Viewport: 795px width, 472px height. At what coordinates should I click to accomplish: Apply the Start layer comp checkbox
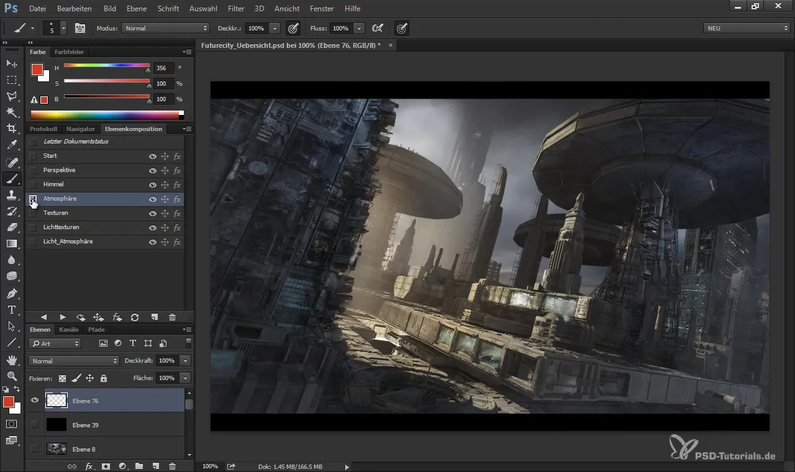[33, 156]
